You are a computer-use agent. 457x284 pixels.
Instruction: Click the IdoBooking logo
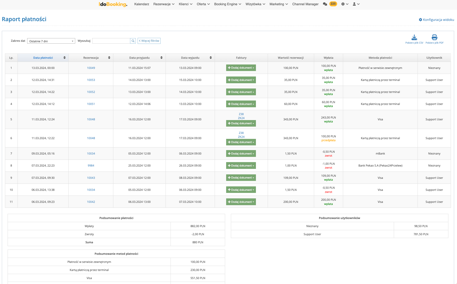click(113, 4)
